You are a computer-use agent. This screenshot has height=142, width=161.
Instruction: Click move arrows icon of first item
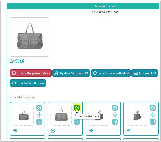click(39, 115)
